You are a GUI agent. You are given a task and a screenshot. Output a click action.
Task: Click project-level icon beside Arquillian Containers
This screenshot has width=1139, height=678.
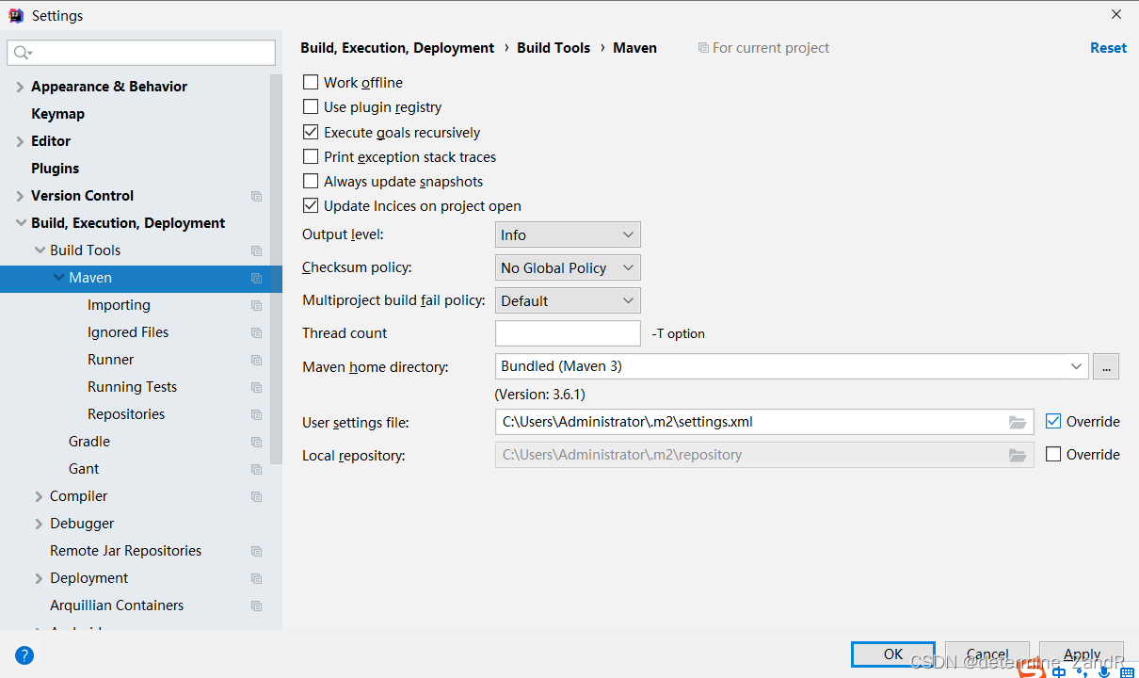click(256, 605)
